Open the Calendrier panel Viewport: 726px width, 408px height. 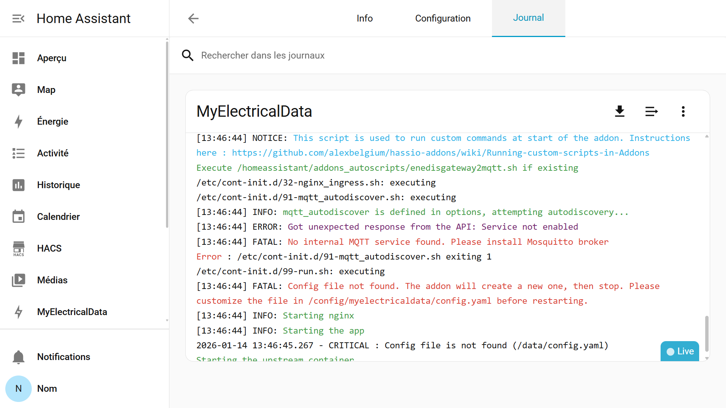pos(58,217)
